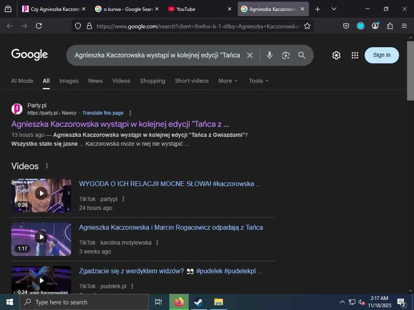The height and width of the screenshot is (310, 414).
Task: Show hidden system tray icons
Action: tap(342, 302)
